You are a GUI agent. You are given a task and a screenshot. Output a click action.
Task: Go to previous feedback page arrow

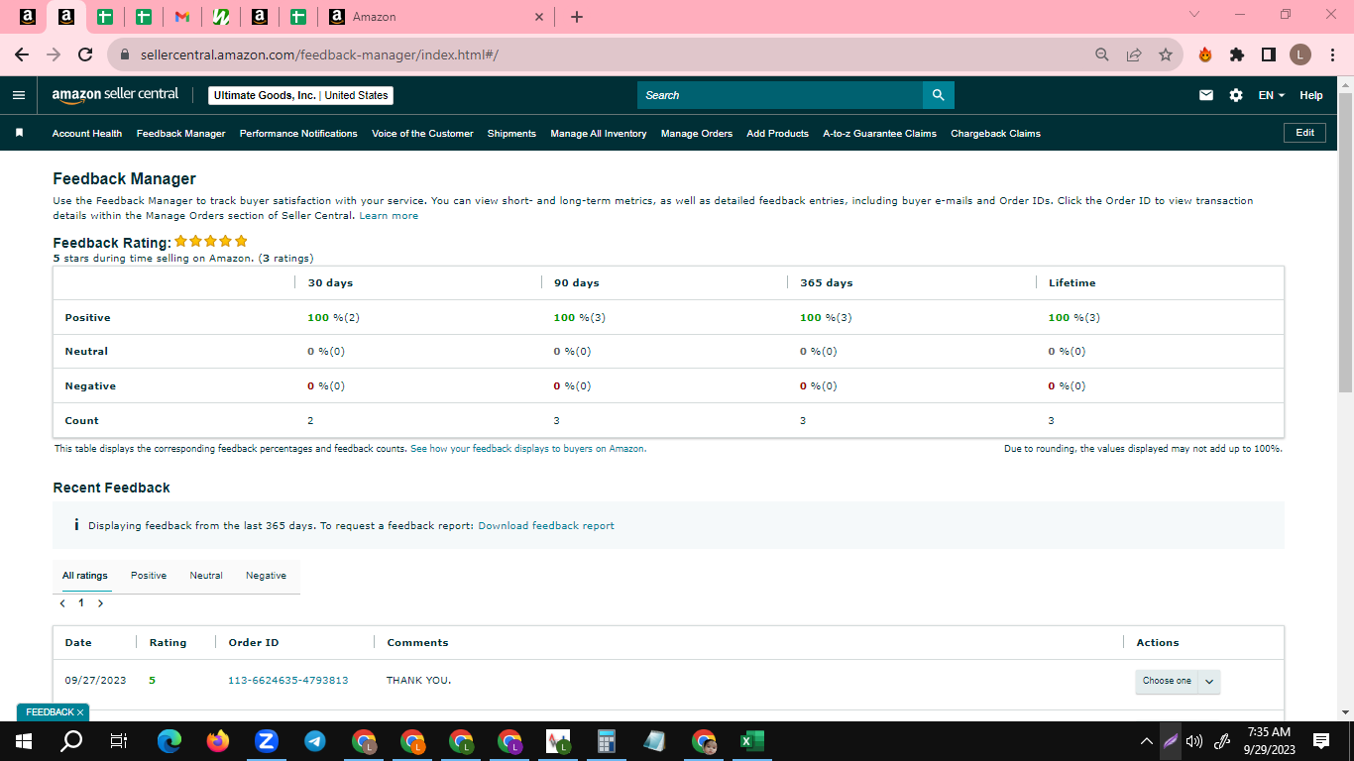[62, 602]
